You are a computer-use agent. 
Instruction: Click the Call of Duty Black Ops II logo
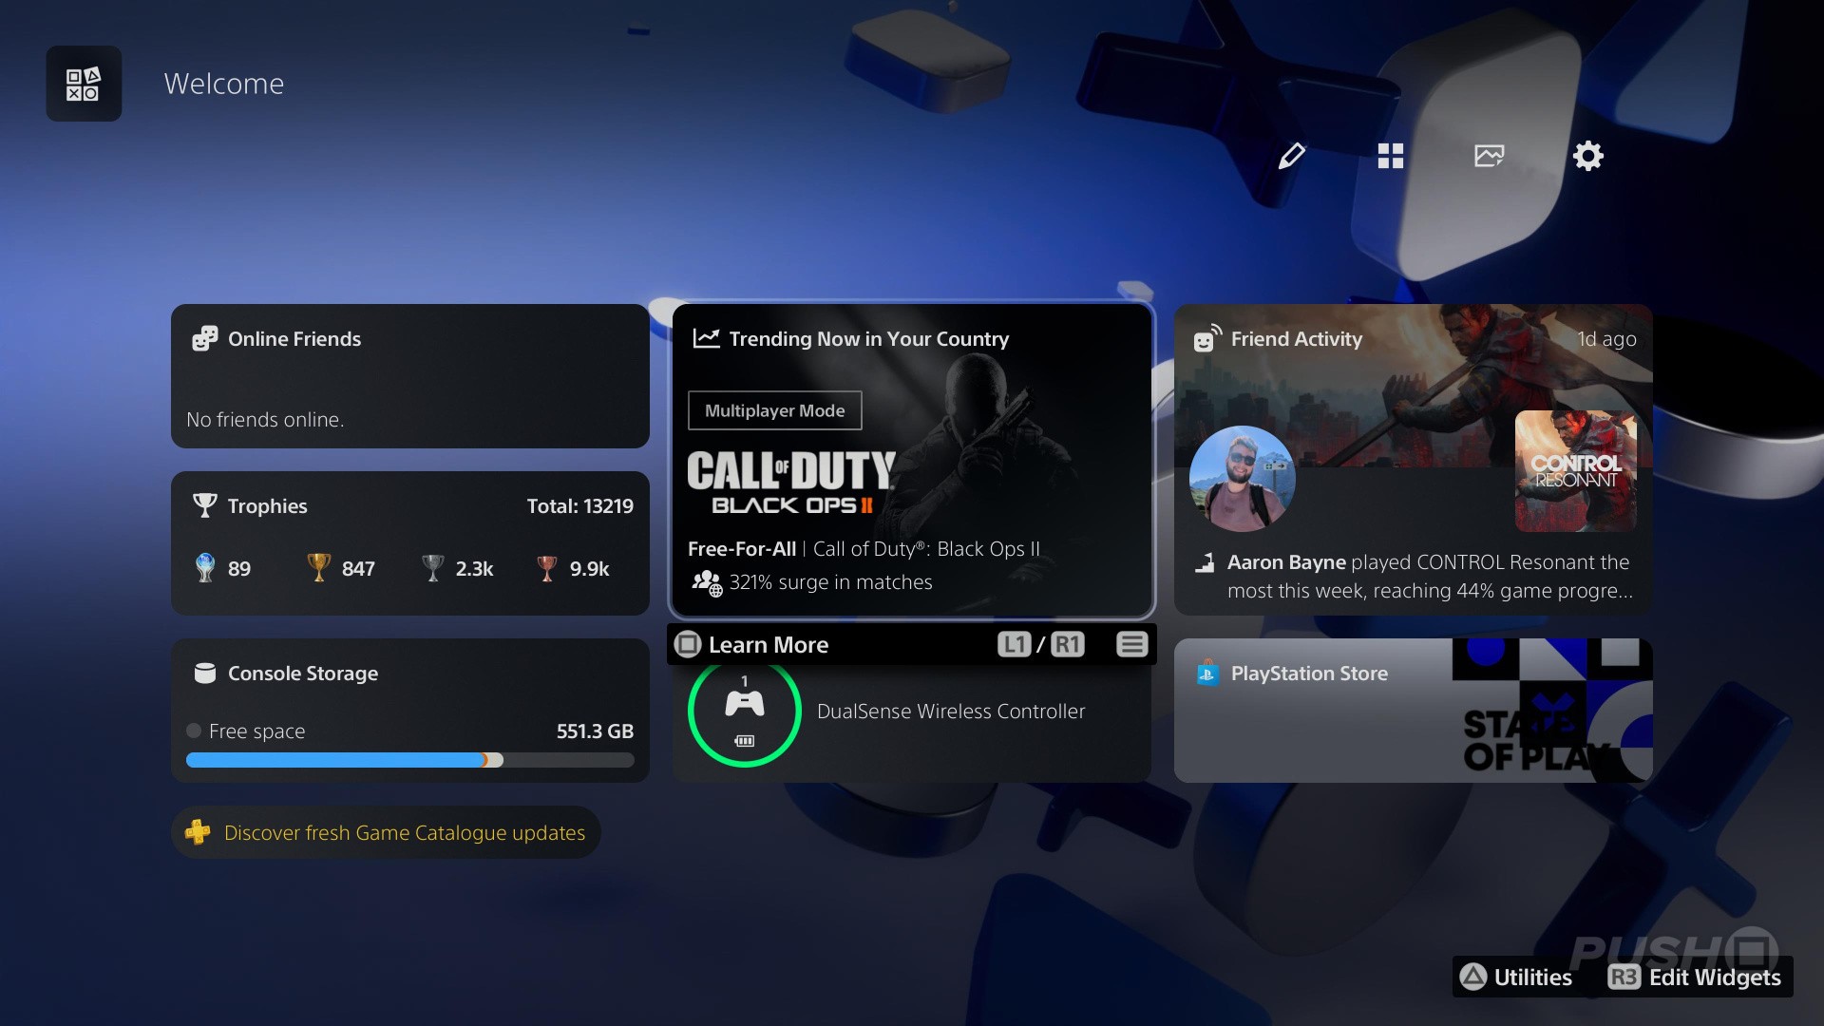[791, 483]
